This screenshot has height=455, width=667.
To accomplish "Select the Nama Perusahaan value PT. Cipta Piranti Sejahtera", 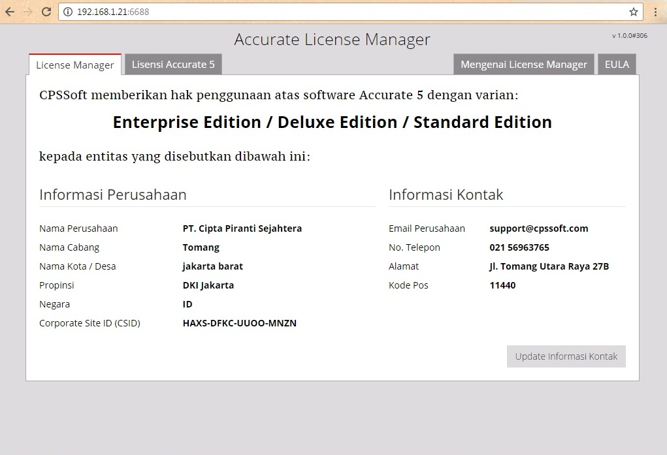I will (x=242, y=228).
